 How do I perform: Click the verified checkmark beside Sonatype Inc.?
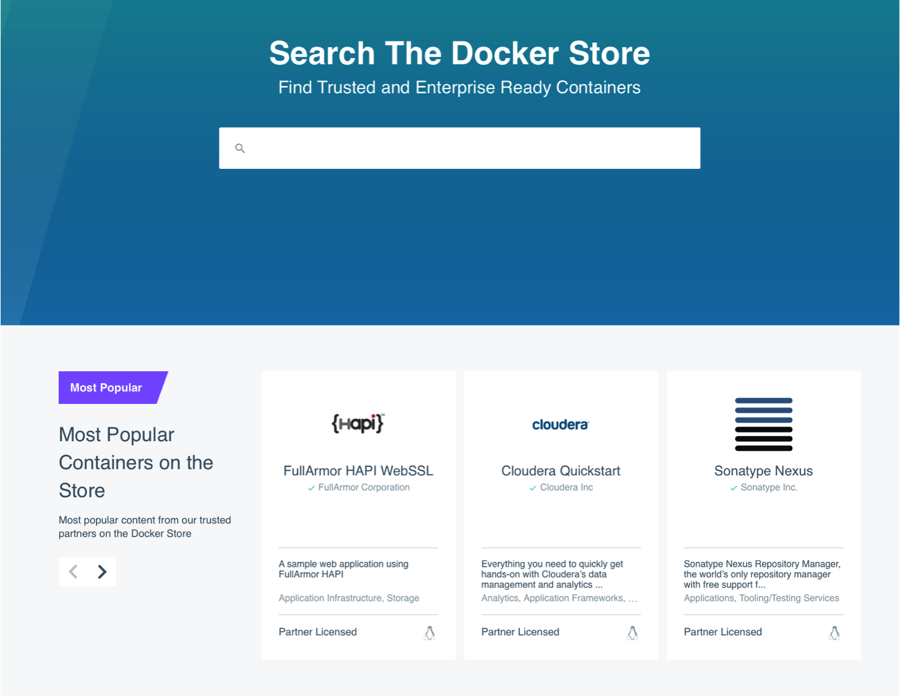[734, 488]
